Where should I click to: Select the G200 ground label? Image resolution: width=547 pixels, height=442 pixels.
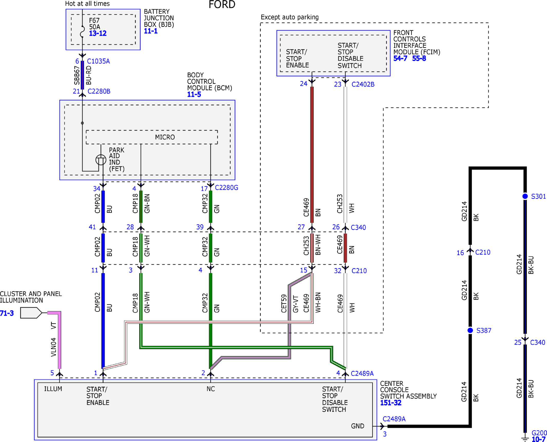[539, 433]
